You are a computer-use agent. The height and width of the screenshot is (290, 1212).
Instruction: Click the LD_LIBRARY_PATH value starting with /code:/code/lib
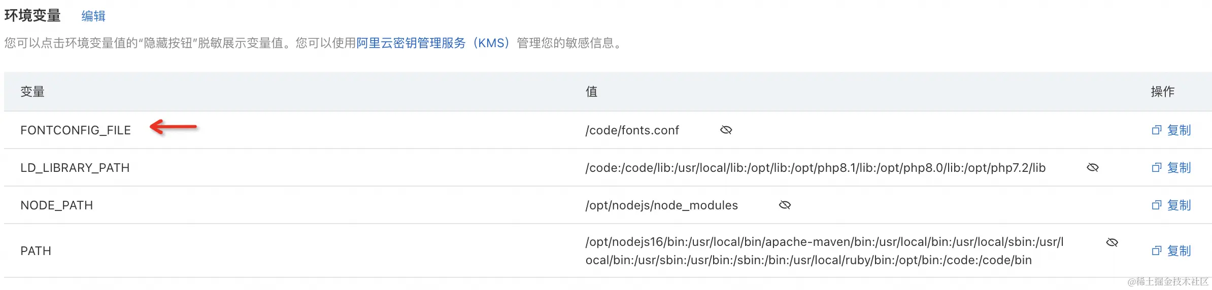[816, 168]
